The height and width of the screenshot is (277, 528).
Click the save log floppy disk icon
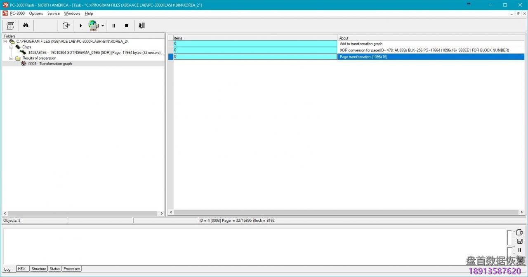pyautogui.click(x=520, y=241)
